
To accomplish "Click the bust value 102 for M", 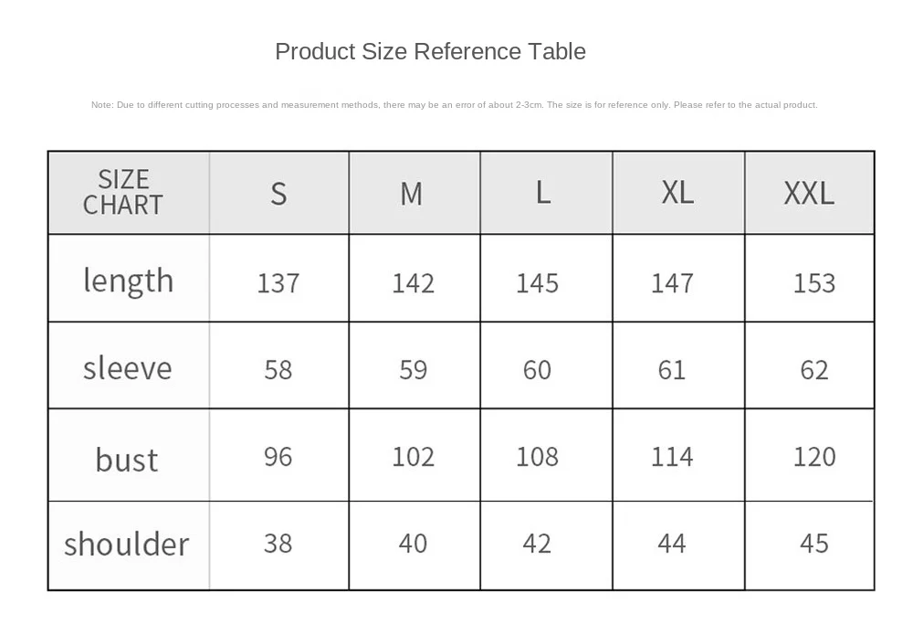I will point(413,457).
